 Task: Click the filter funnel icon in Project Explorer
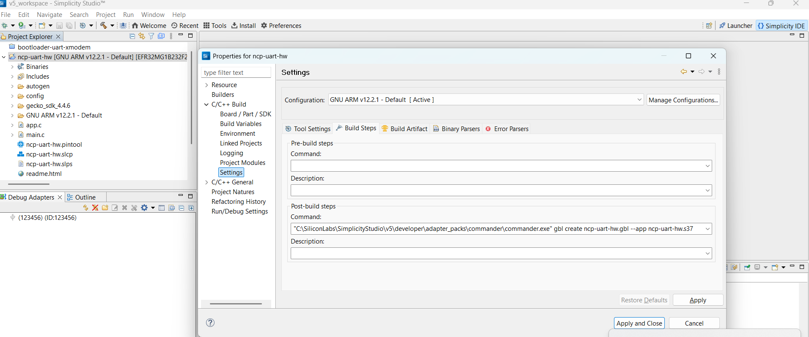(151, 36)
